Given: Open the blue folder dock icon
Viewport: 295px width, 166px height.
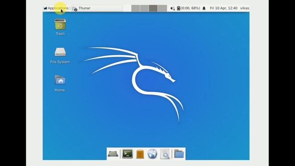Looking at the screenshot, I should pyautogui.click(x=179, y=154).
